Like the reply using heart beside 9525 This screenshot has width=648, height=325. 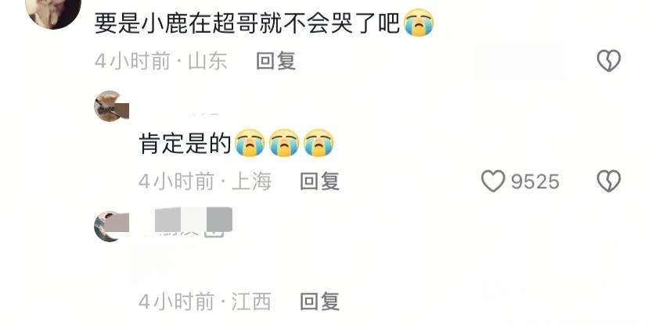tap(493, 181)
